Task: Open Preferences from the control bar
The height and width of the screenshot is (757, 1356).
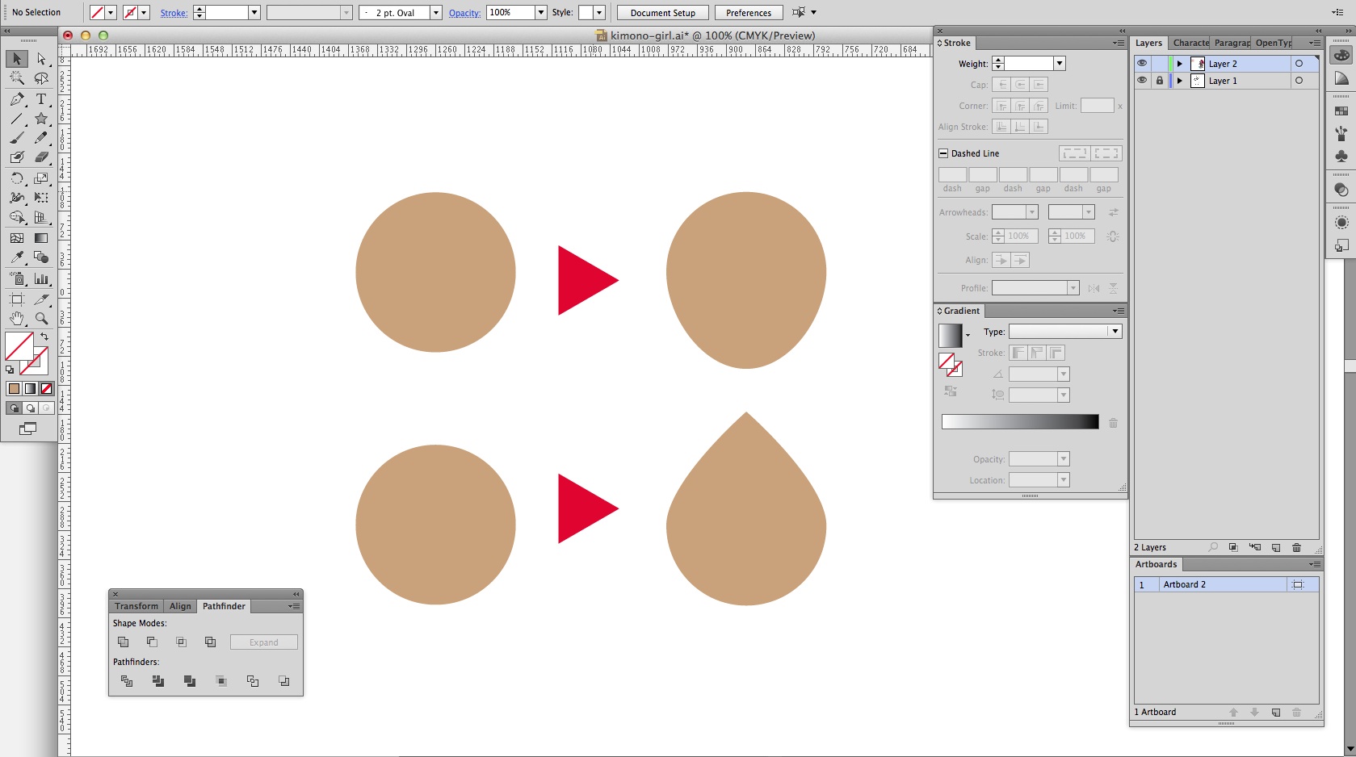Action: (748, 13)
